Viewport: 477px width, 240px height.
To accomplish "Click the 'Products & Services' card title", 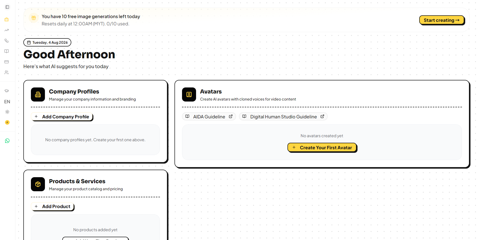I will tap(77, 181).
